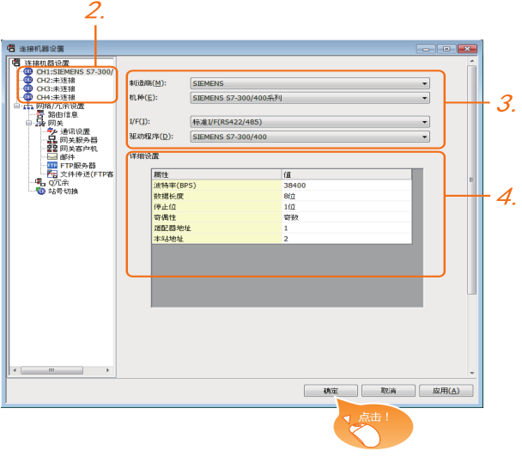Click the 值 column header
This screenshot has width=522, height=457.
pyautogui.click(x=346, y=174)
